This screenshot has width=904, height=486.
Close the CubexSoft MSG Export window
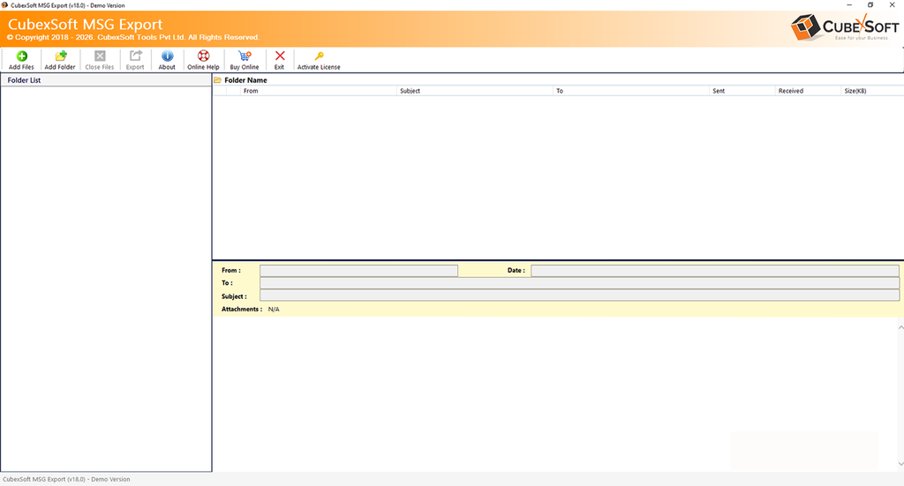click(892, 4)
